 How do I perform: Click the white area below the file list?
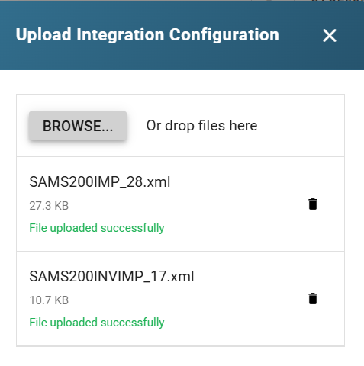click(182, 356)
